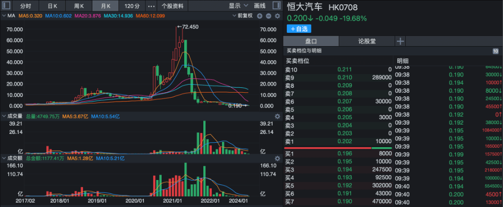Click the 2019/01 date on time axis
503x207 pixels.
click(x=98, y=201)
